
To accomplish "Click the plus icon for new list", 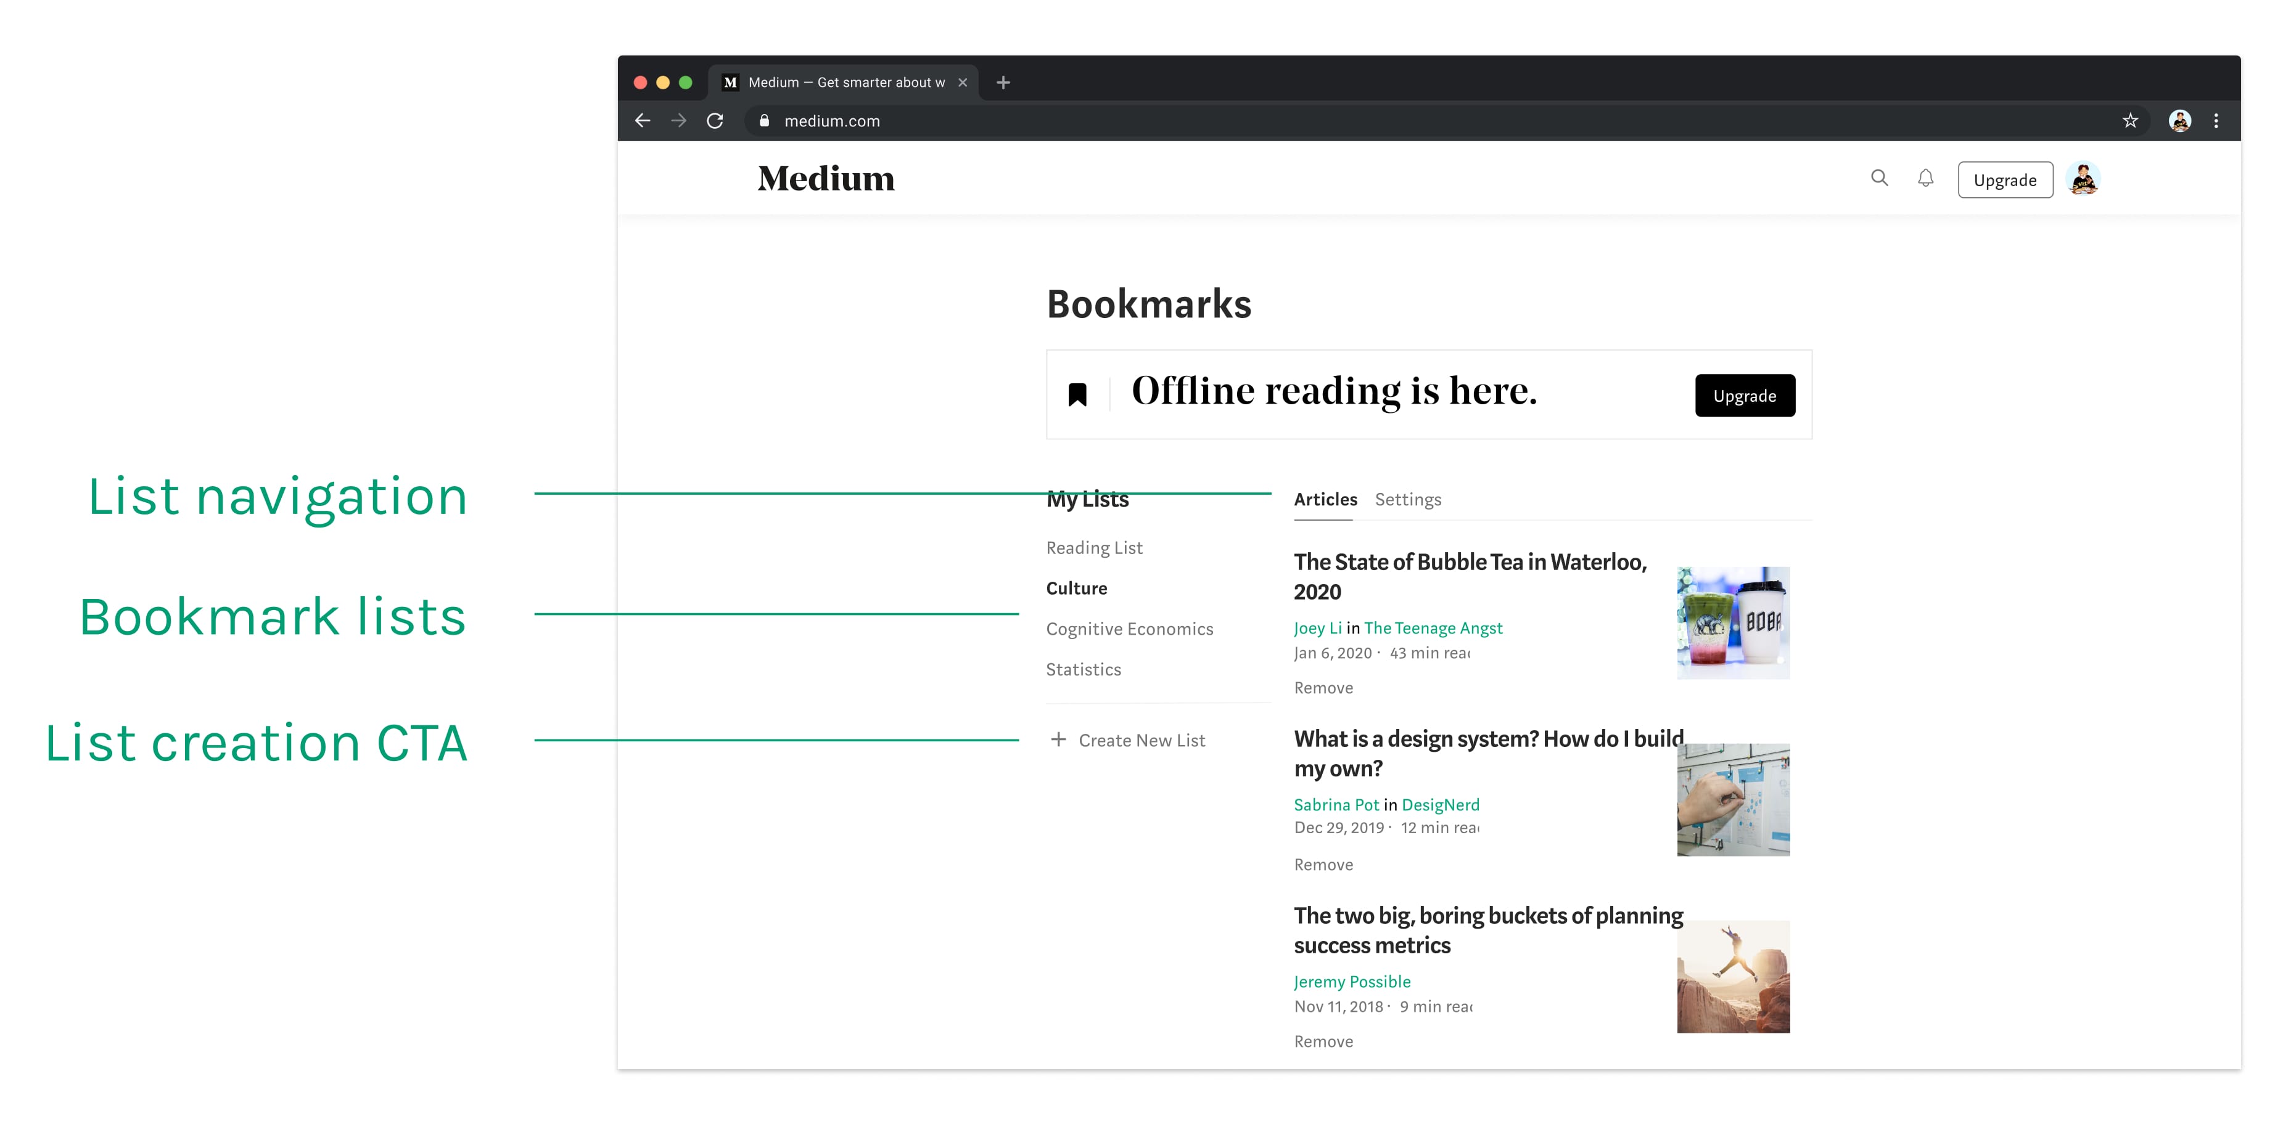I will [x=1058, y=739].
